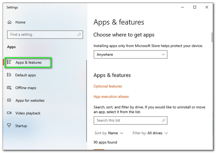Screen dimensions: 216x153
Task: Click the '90 apps found' text
Action: (x=105, y=142)
